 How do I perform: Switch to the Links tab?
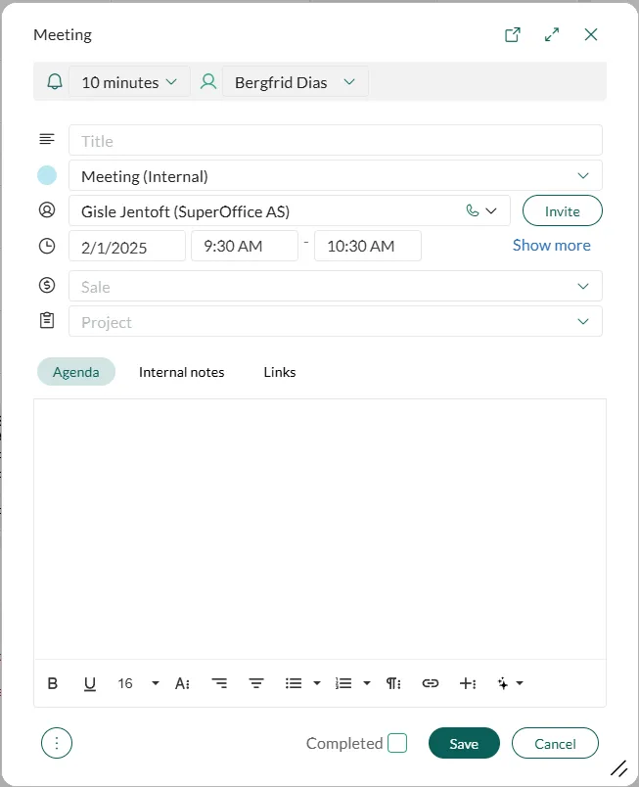[280, 372]
